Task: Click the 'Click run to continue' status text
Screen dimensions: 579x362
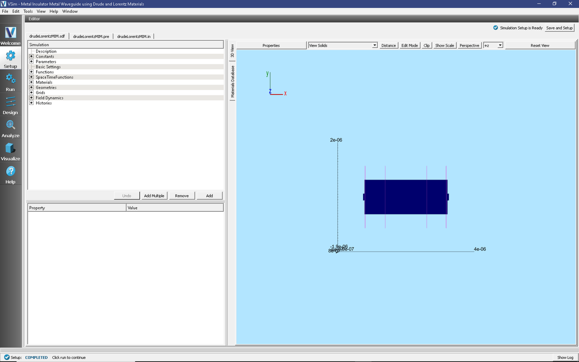Action: [69, 357]
